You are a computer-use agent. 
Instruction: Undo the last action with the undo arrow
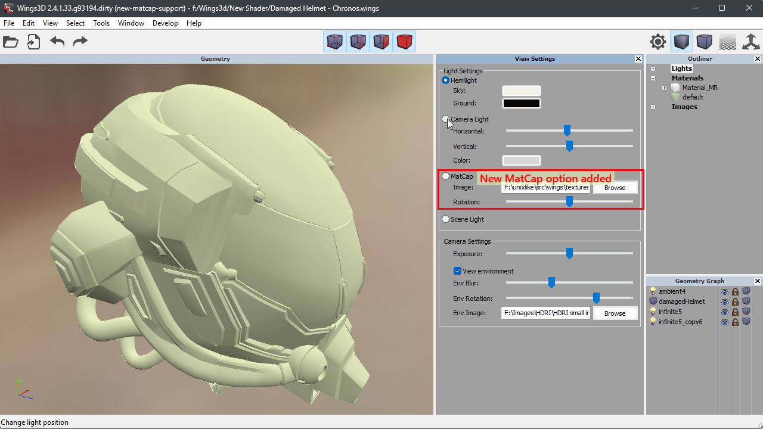(x=57, y=42)
